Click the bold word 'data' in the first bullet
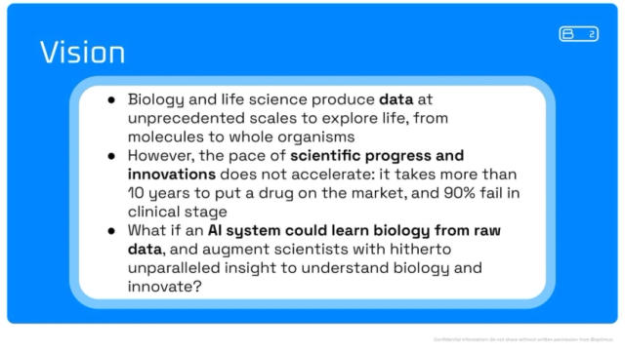625x351 pixels. pyautogui.click(x=396, y=99)
